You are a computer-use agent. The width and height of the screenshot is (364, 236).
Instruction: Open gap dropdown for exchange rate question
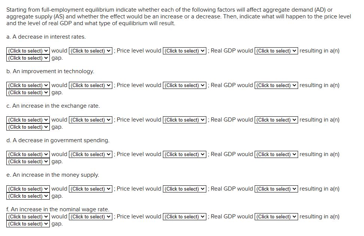[x=28, y=127]
